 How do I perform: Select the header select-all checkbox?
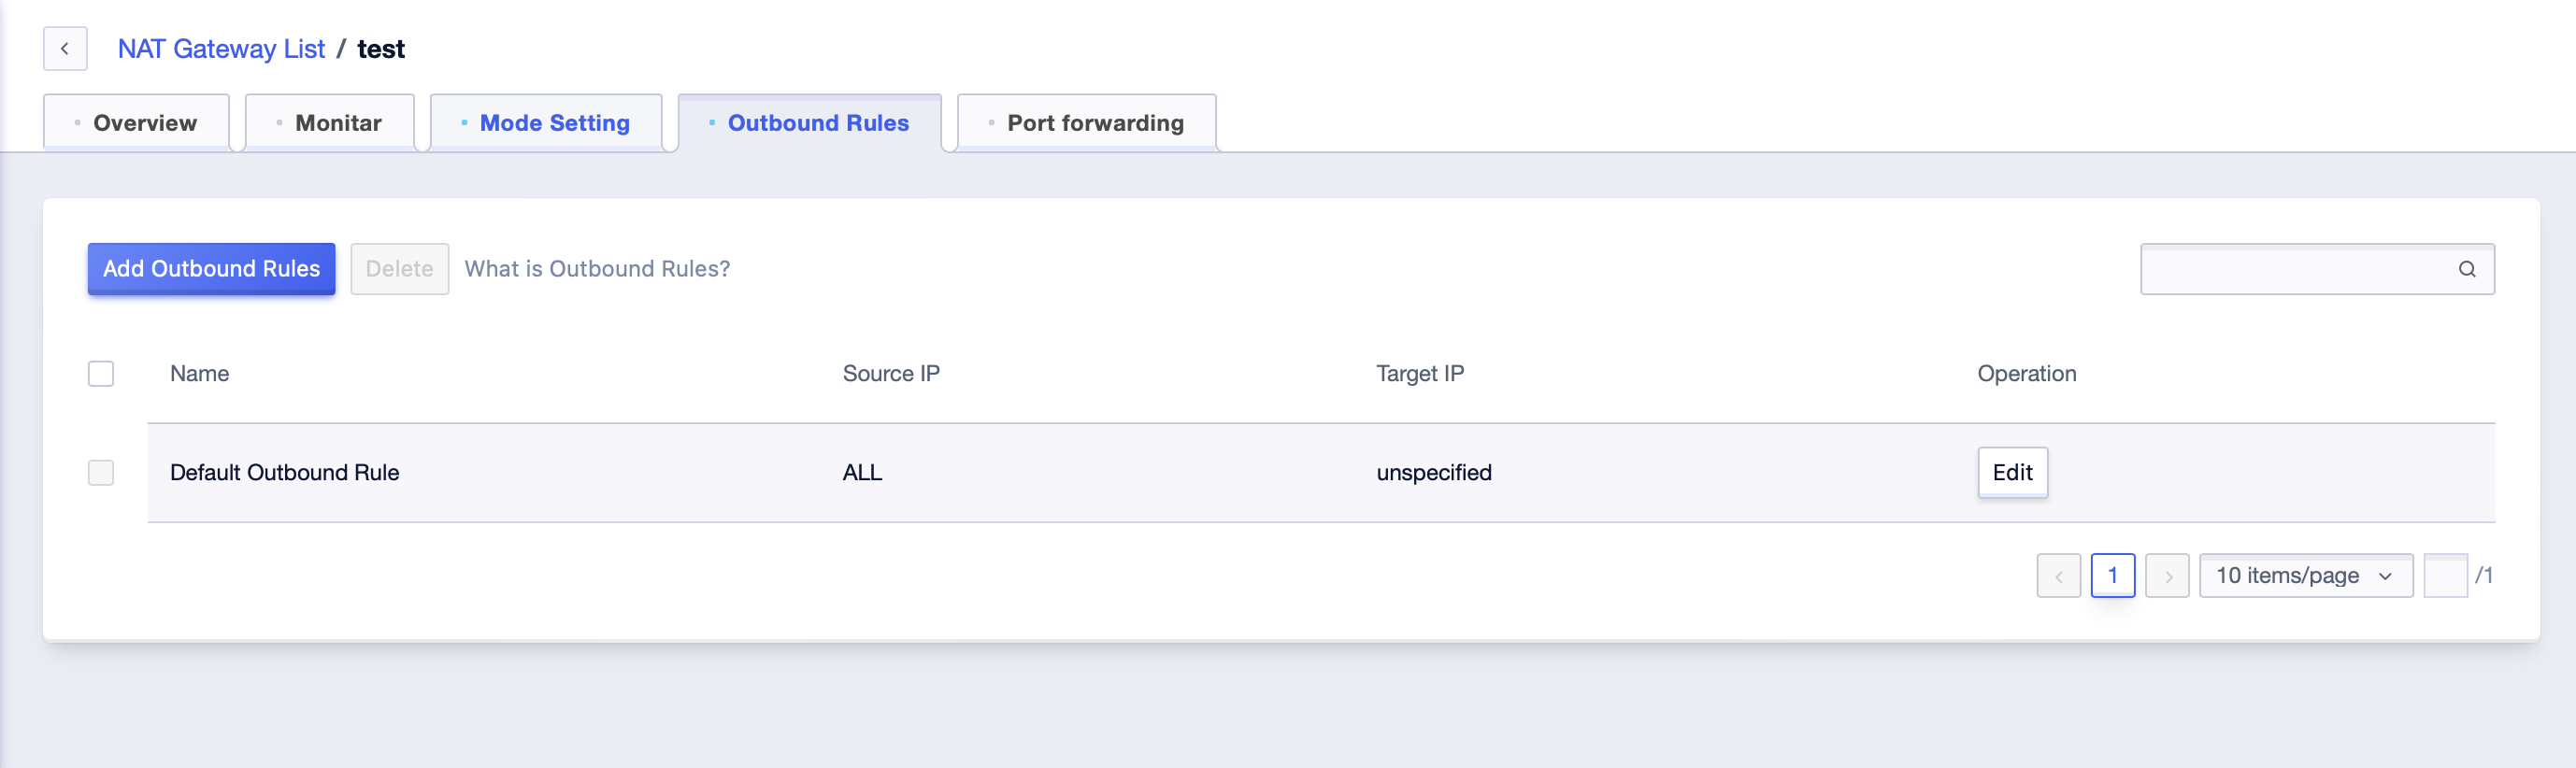tap(101, 374)
